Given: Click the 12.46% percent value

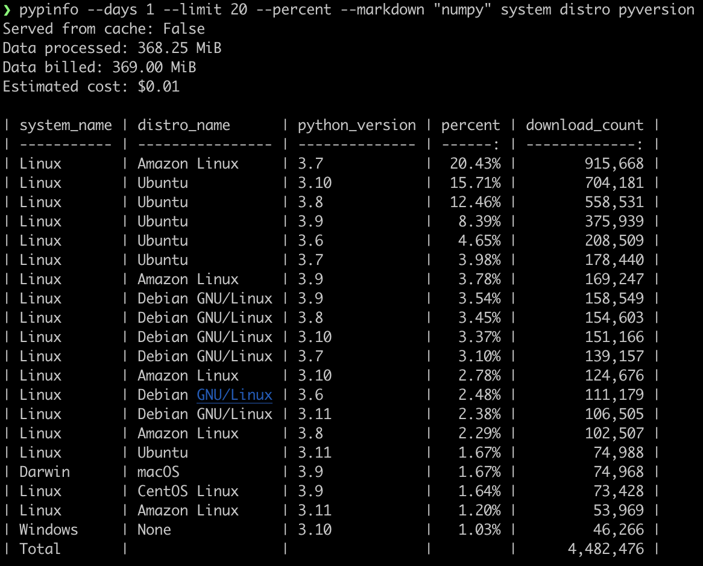Looking at the screenshot, I should pyautogui.click(x=475, y=202).
